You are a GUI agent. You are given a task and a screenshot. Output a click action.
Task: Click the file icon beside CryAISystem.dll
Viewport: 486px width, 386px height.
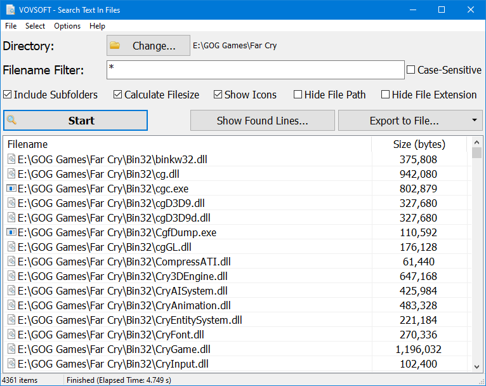[x=11, y=290]
